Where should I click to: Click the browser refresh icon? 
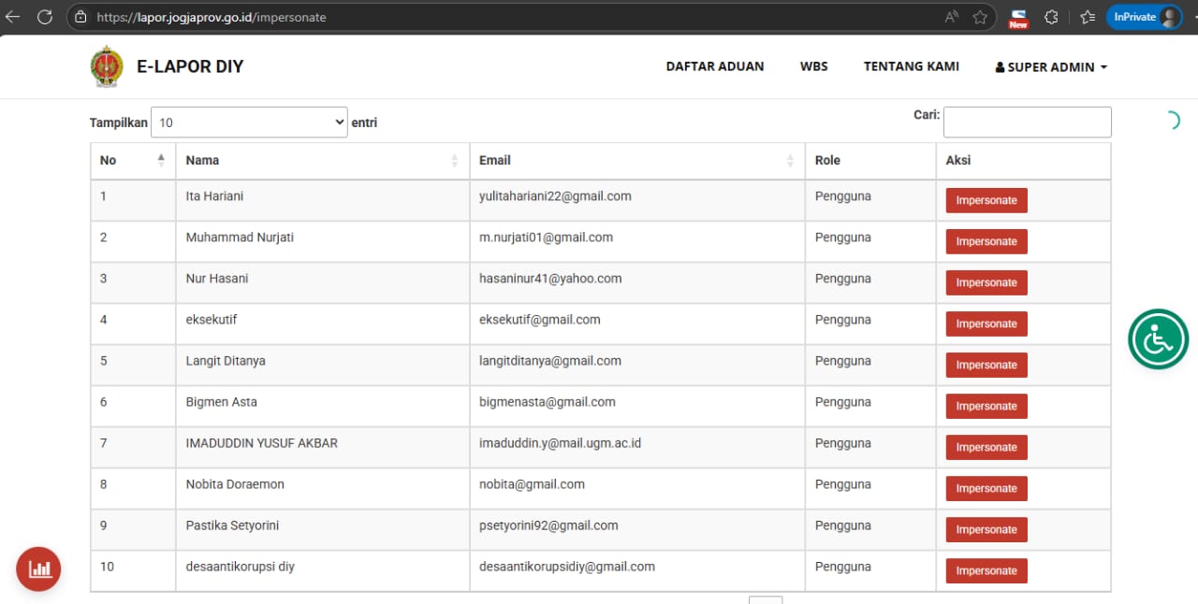44,17
